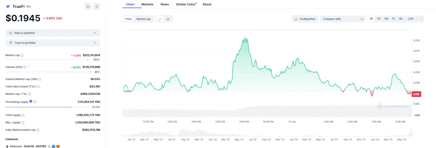Set chart range to 1M
This screenshot has width=436, height=148.
(x=386, y=19)
